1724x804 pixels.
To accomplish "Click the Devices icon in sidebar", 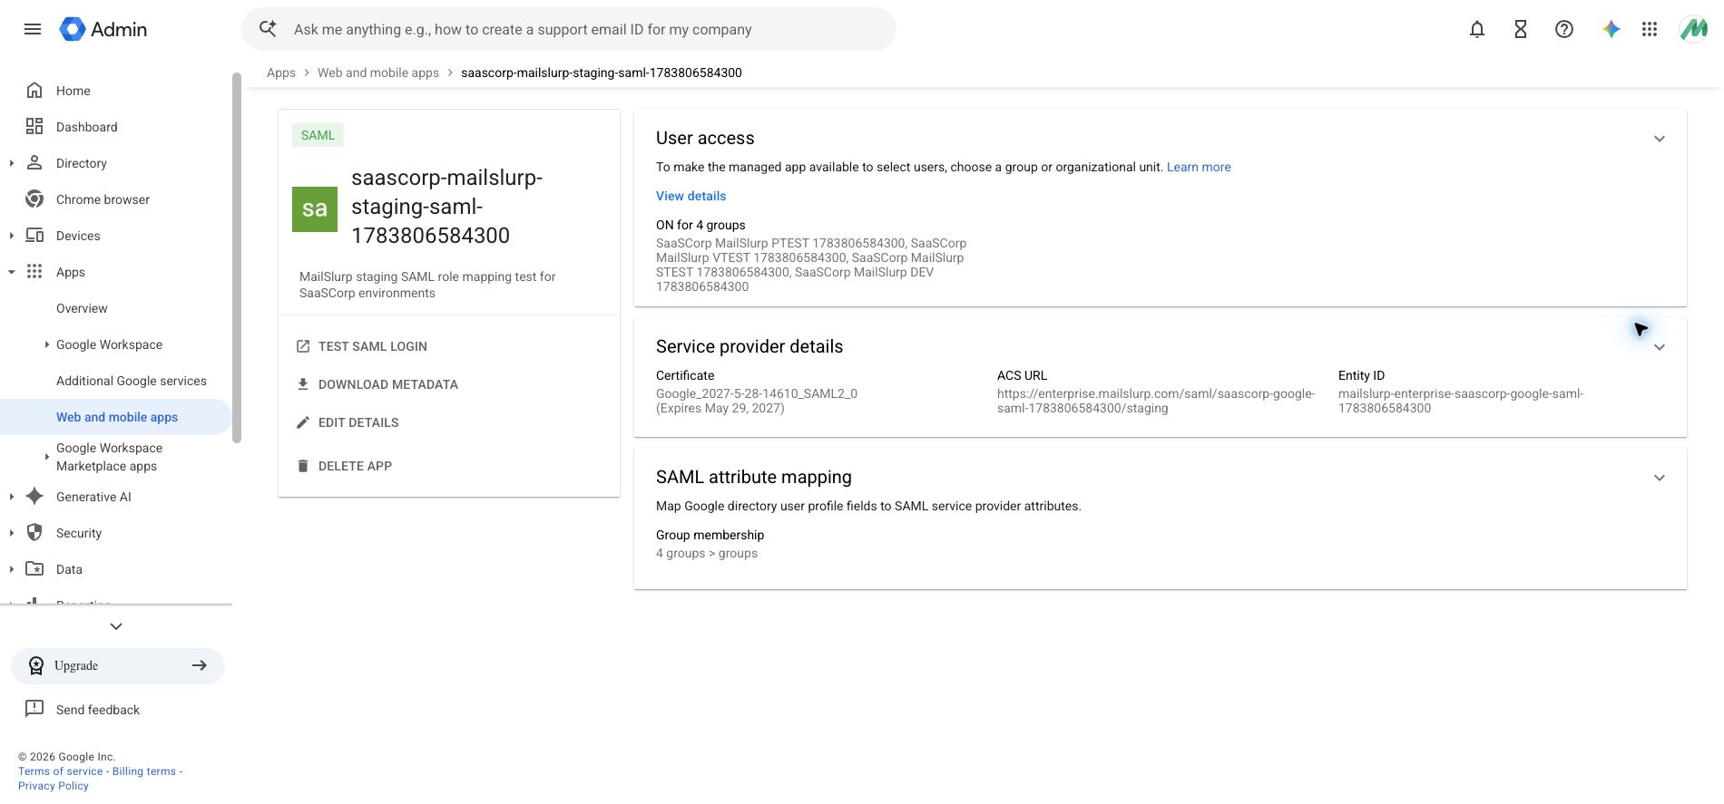I will [x=34, y=236].
